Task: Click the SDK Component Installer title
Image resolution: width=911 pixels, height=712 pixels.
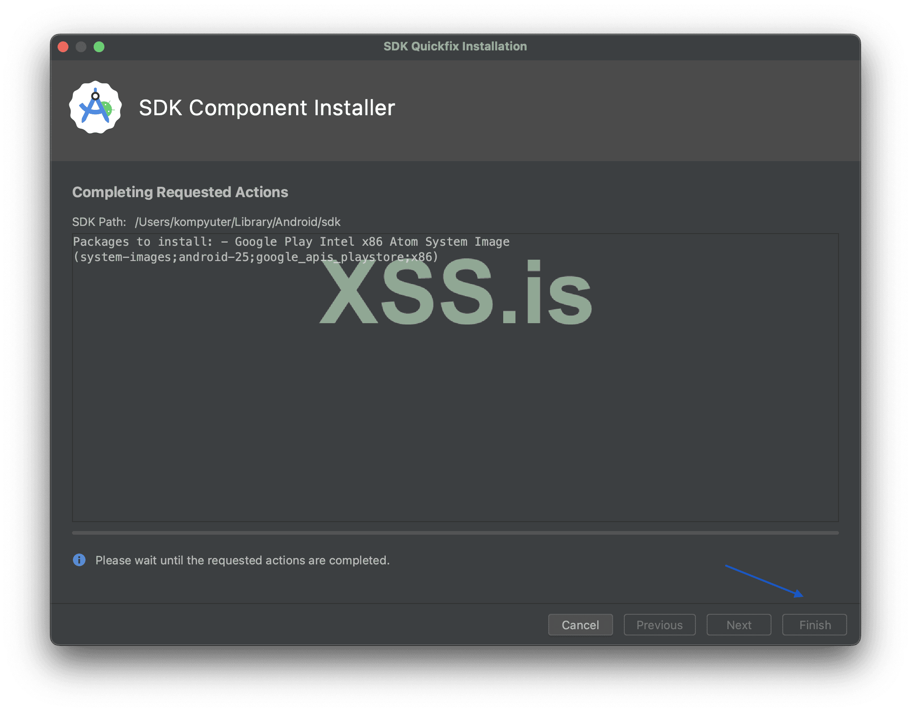Action: coord(267,108)
